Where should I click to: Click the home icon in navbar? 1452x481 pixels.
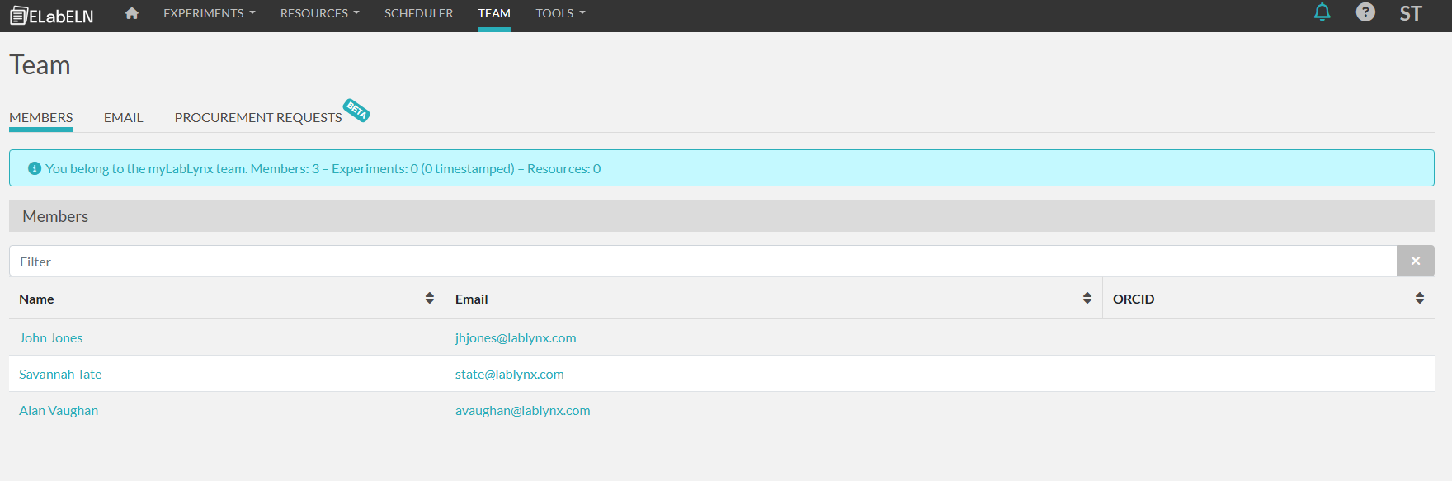(131, 13)
